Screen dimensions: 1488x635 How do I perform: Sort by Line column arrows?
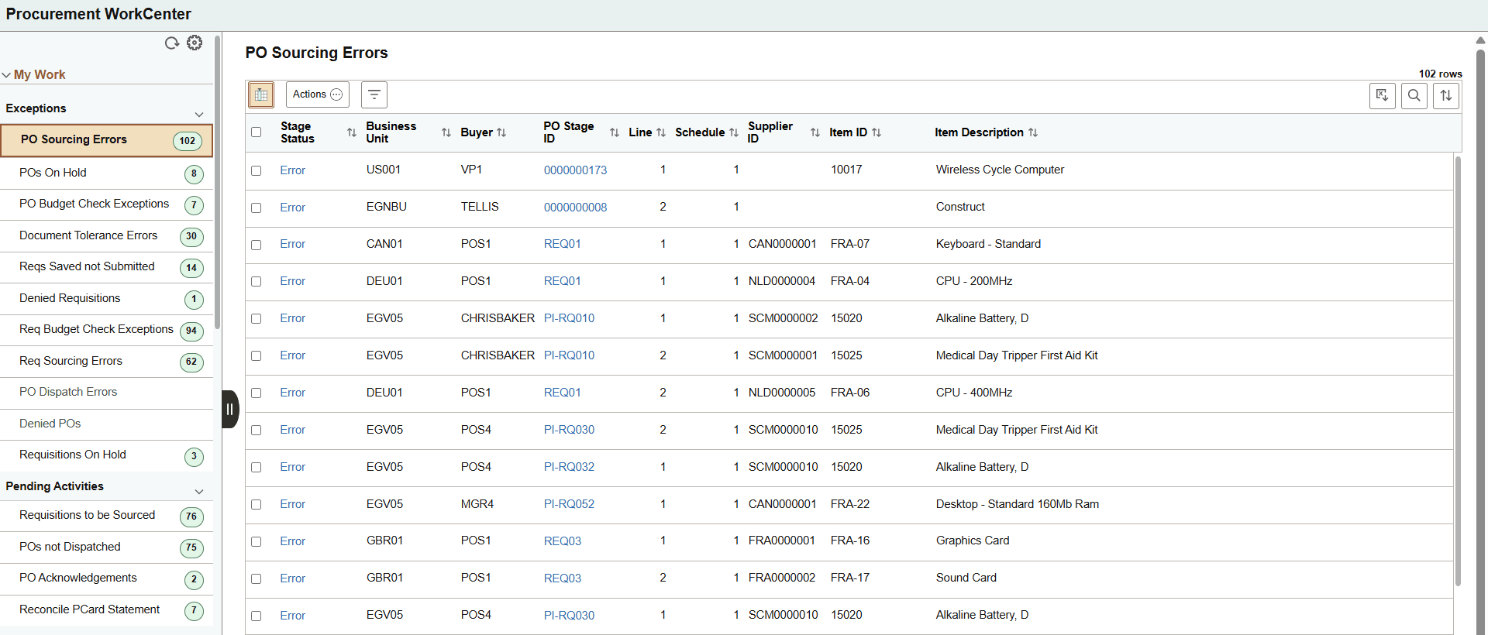[x=661, y=132]
